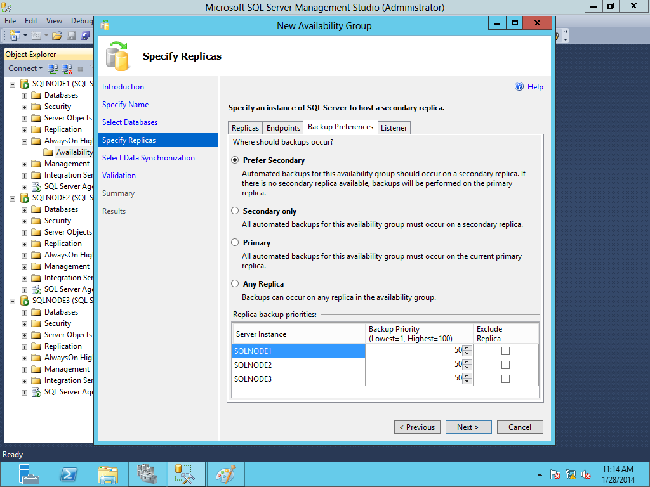Open Paint from the taskbar
The height and width of the screenshot is (487, 650).
point(225,474)
